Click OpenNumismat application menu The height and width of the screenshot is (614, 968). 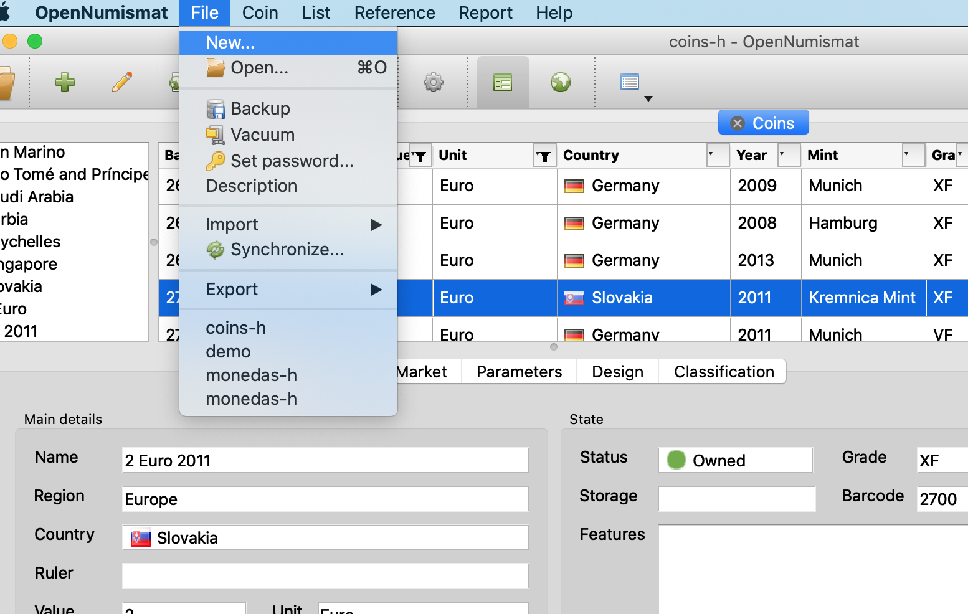(x=102, y=13)
